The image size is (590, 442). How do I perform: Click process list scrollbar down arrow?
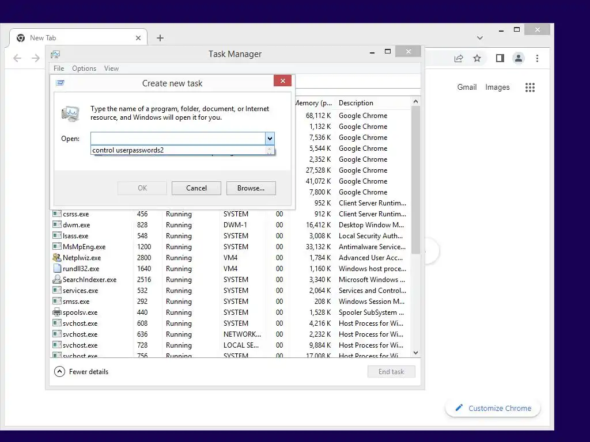click(415, 353)
